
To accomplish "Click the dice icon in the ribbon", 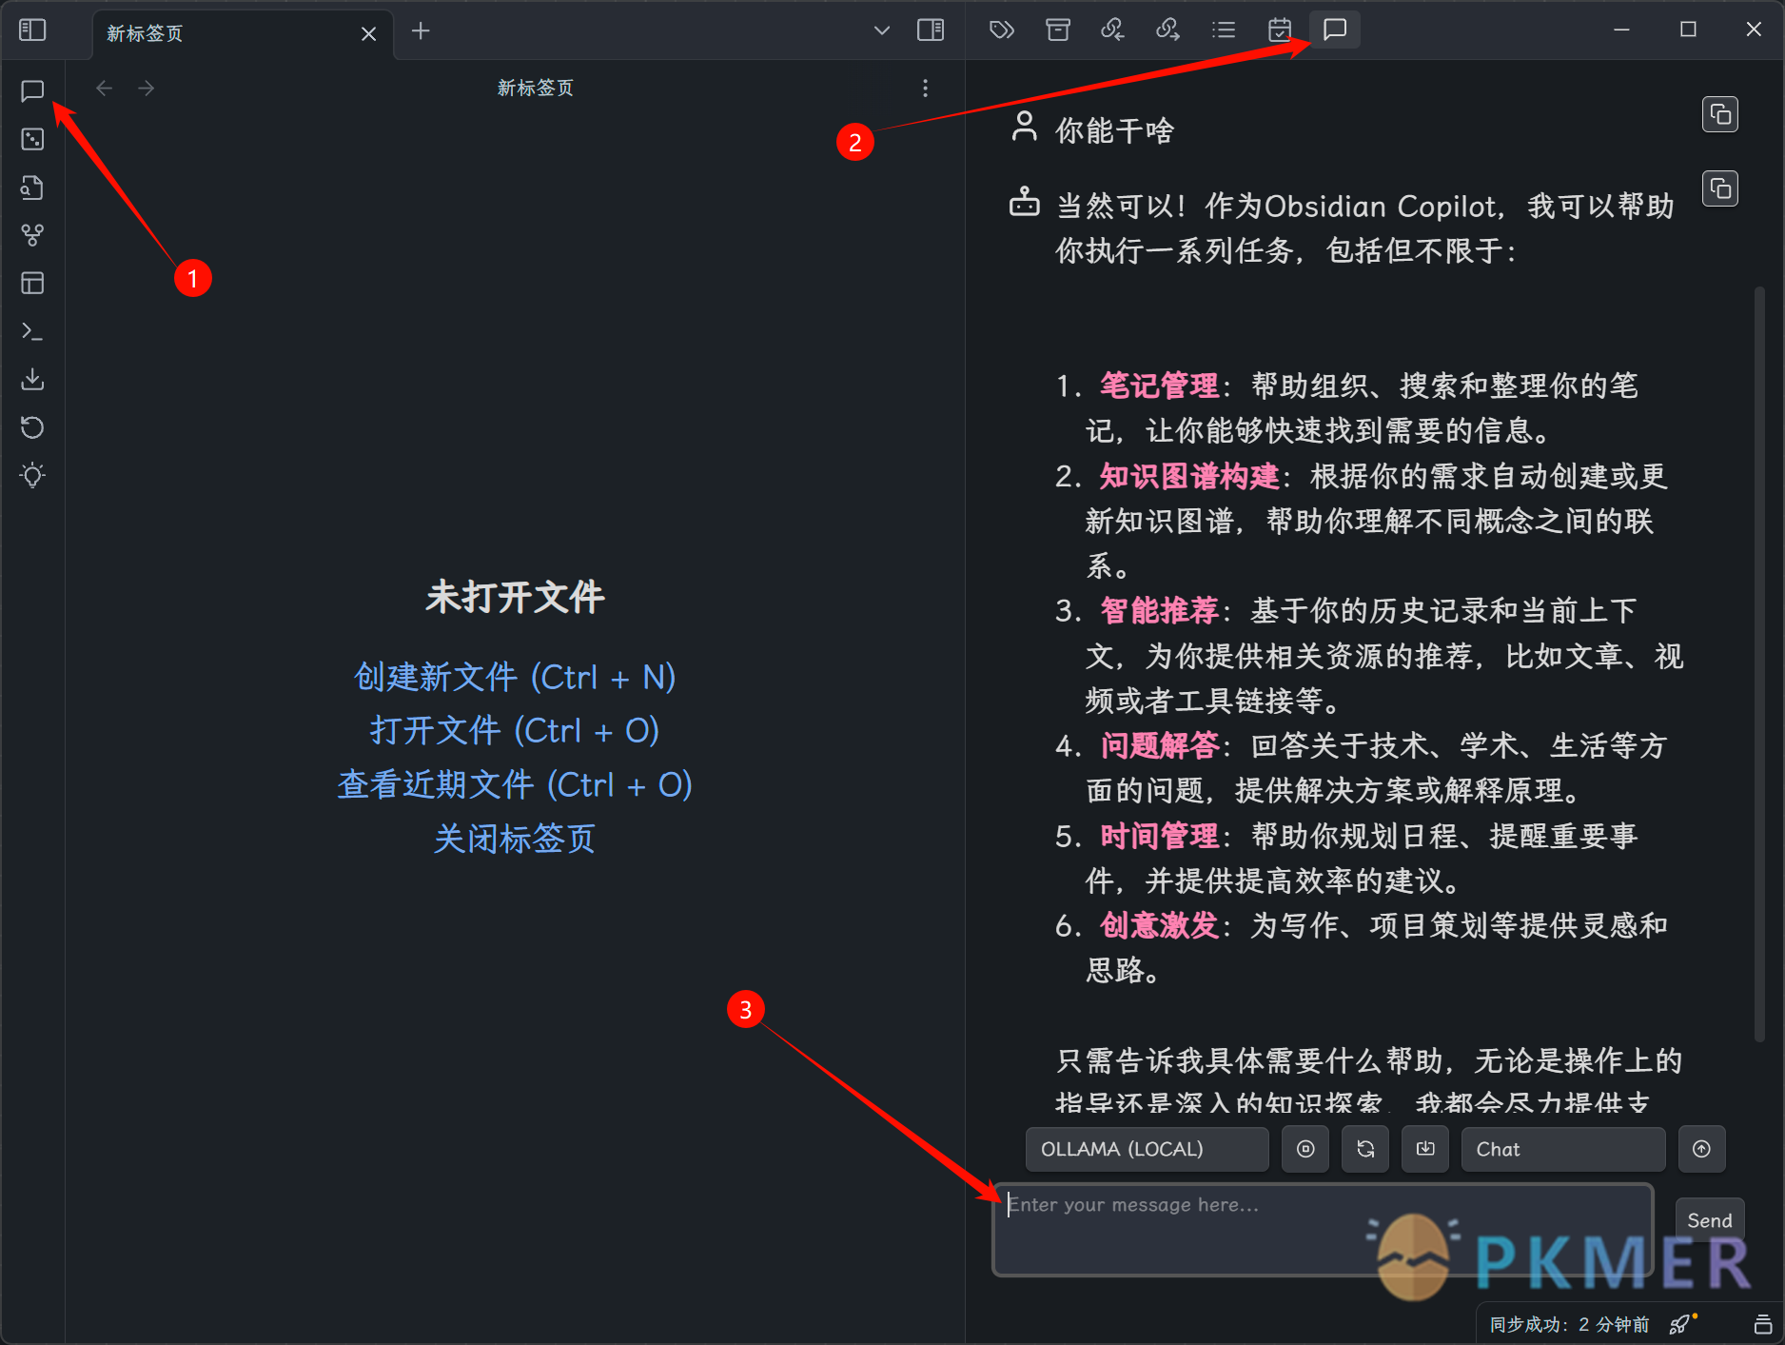I will (x=32, y=139).
